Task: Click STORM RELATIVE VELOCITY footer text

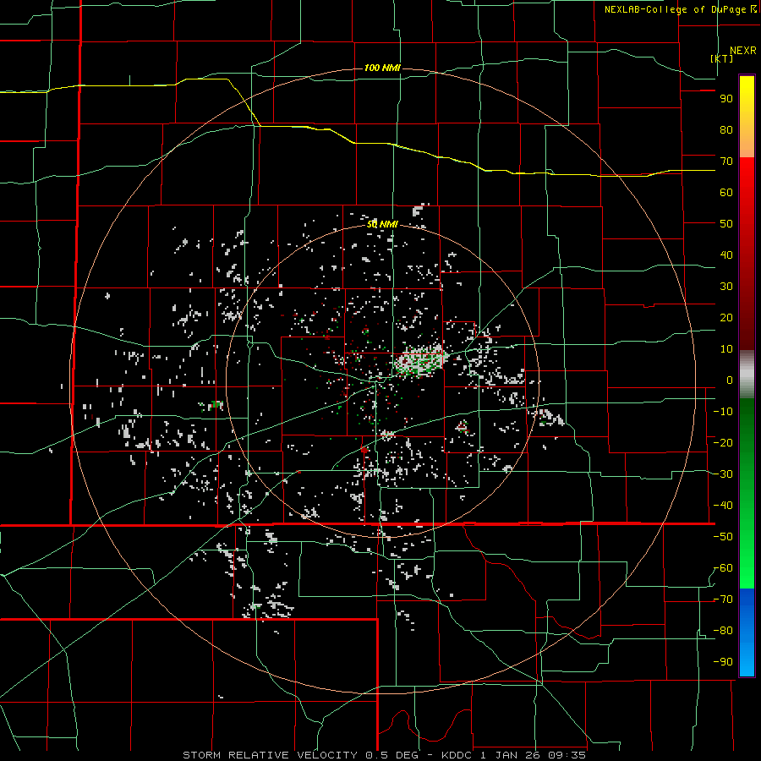Action: (x=270, y=755)
